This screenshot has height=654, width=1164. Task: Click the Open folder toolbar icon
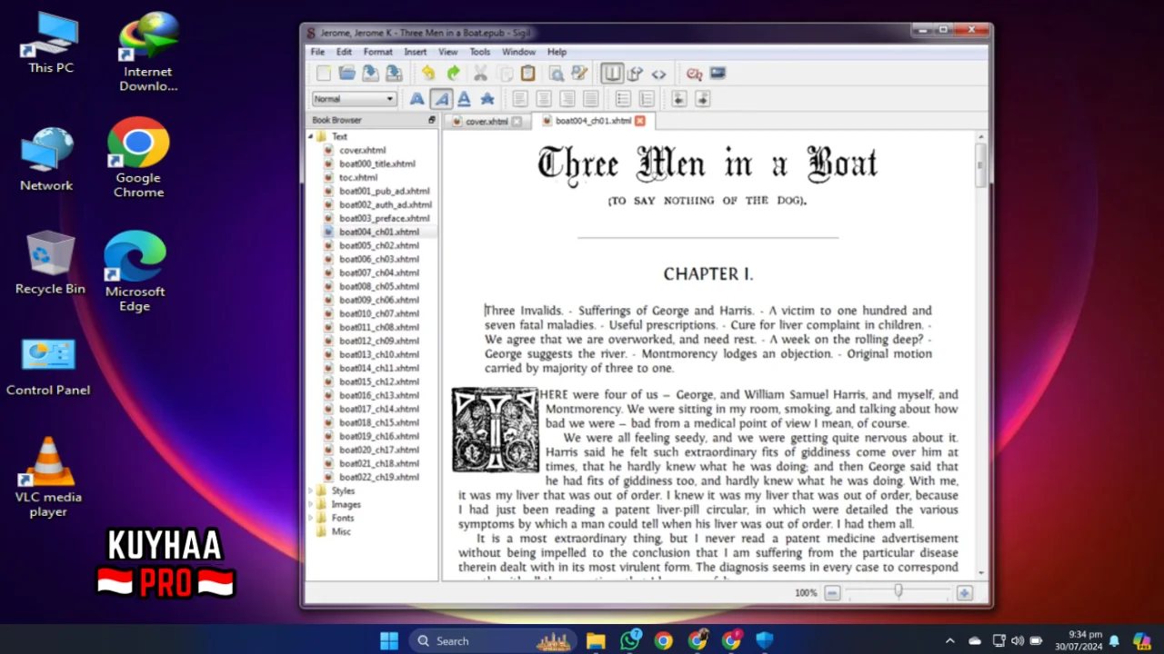click(347, 74)
